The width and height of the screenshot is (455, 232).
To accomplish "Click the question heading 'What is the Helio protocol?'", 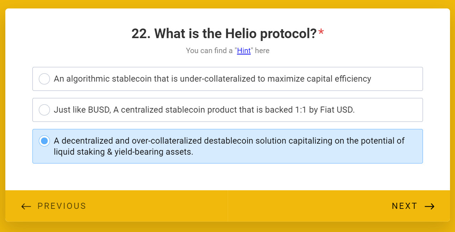I will click(x=235, y=34).
